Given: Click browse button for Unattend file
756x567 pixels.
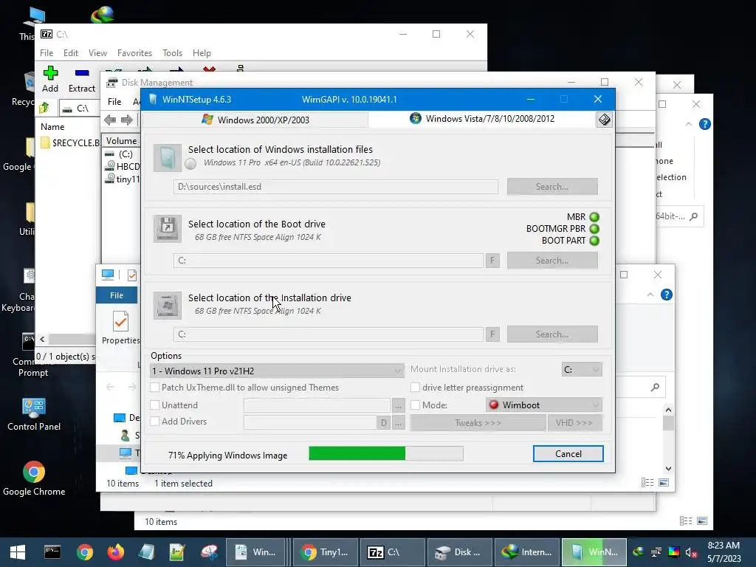Looking at the screenshot, I should 398,405.
